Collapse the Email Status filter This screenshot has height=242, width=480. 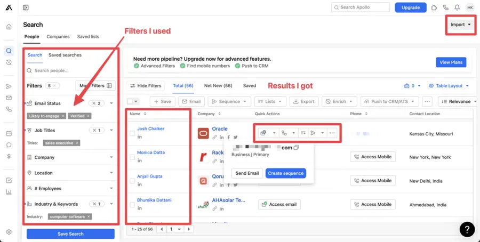click(111, 103)
